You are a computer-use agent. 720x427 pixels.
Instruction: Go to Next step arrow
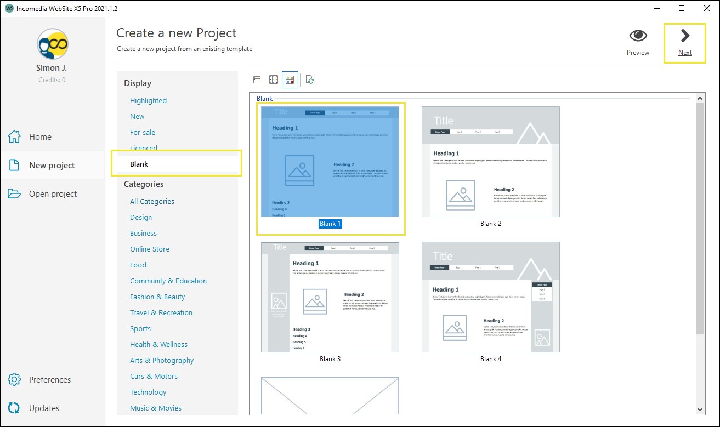pyautogui.click(x=685, y=36)
